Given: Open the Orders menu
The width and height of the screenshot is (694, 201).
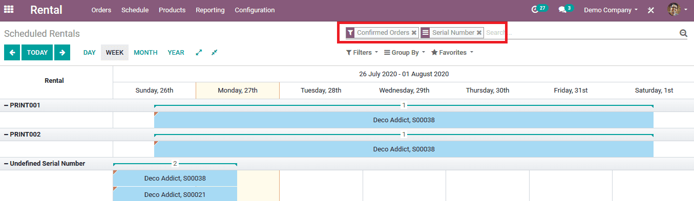Looking at the screenshot, I should [101, 10].
